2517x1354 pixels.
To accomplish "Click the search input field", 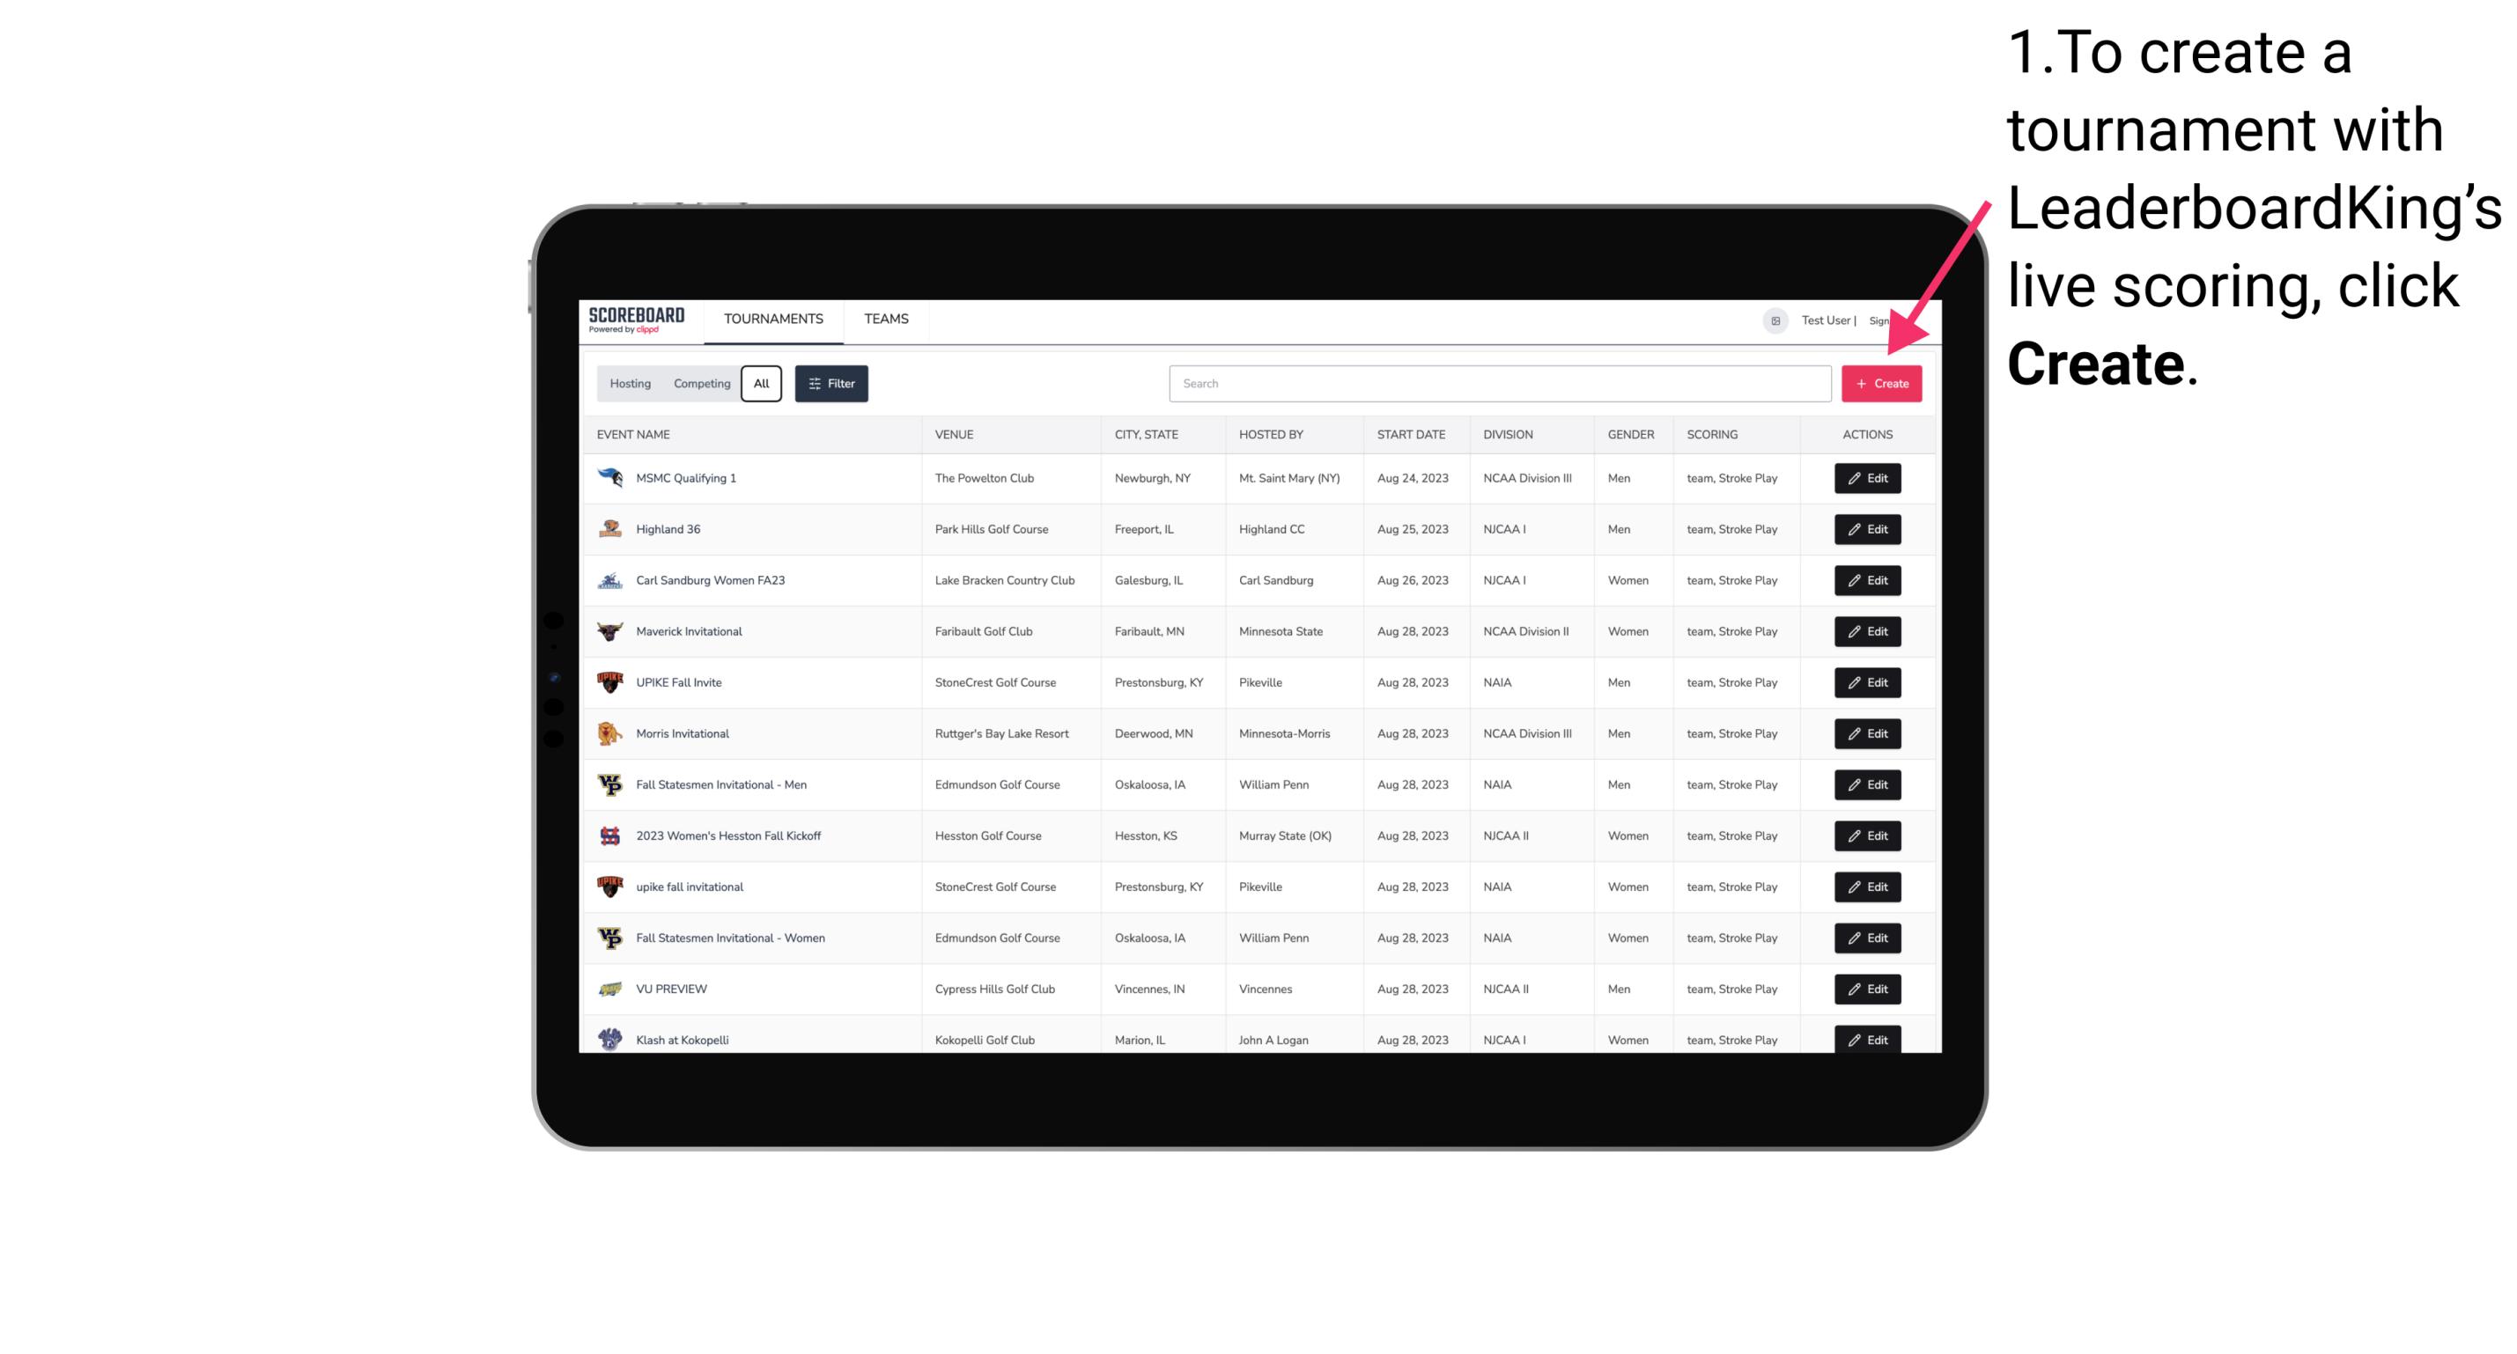I will pyautogui.click(x=1502, y=384).
